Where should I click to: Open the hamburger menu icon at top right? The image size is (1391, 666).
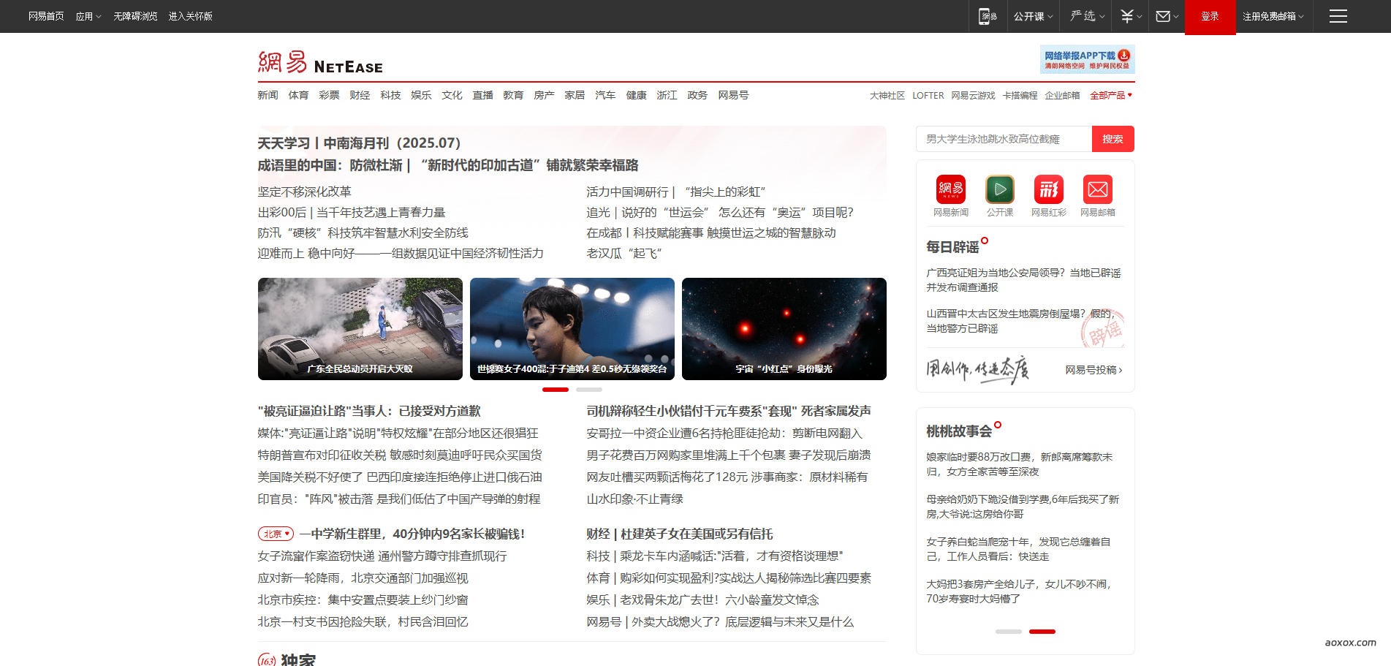[1338, 16]
